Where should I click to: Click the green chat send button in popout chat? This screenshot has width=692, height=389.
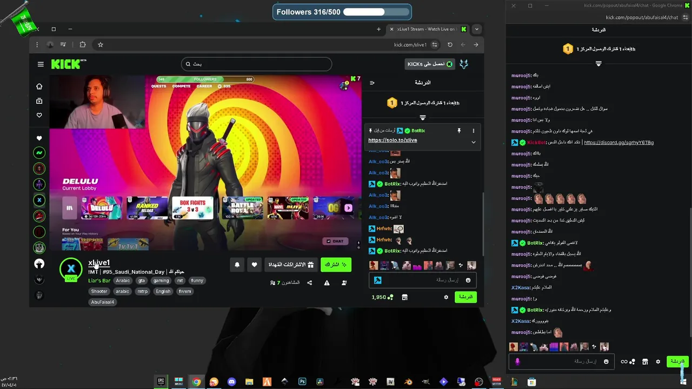[x=677, y=361]
